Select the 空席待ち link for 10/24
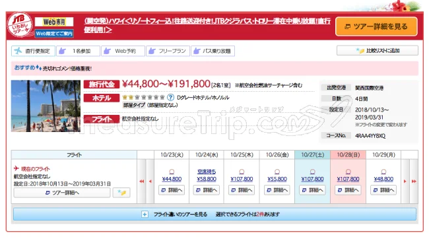 click(x=207, y=172)
